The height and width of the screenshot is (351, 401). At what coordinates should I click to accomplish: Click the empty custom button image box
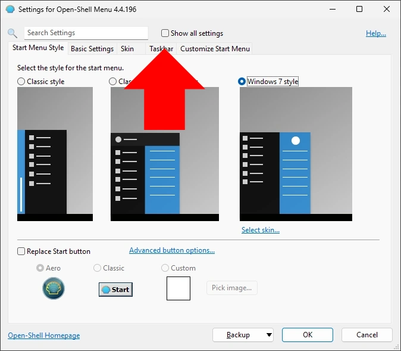(178, 288)
